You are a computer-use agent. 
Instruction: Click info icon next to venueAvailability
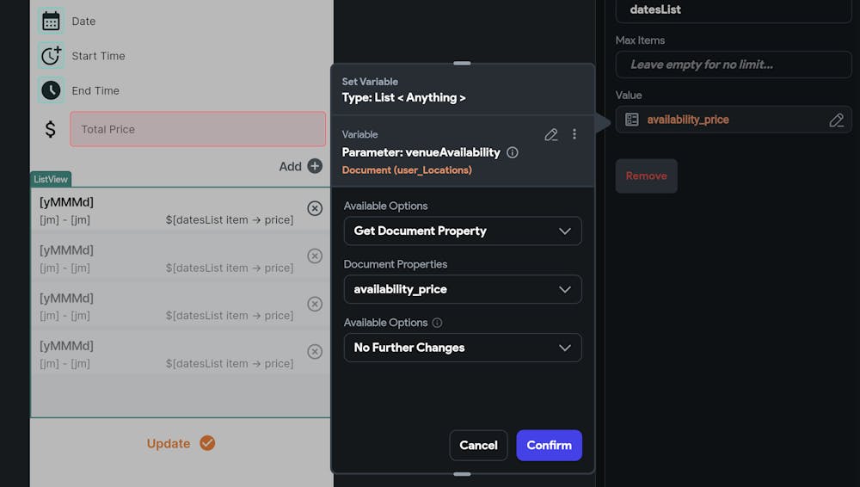(513, 152)
